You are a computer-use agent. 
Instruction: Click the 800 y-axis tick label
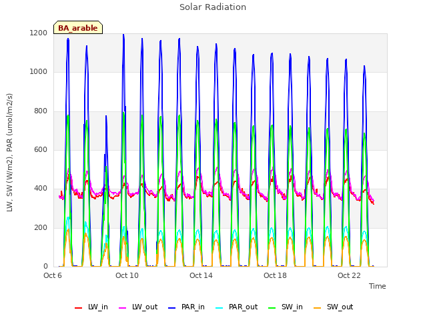point(41,111)
